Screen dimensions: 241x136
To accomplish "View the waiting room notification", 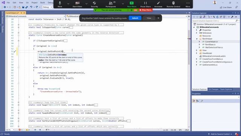I will [149, 18].
